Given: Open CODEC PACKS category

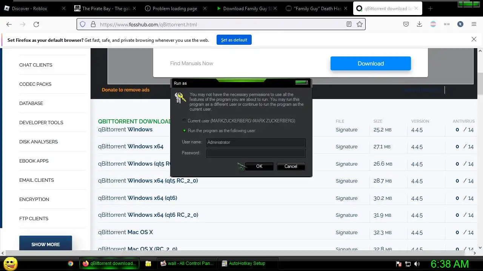Looking at the screenshot, I should pos(35,84).
